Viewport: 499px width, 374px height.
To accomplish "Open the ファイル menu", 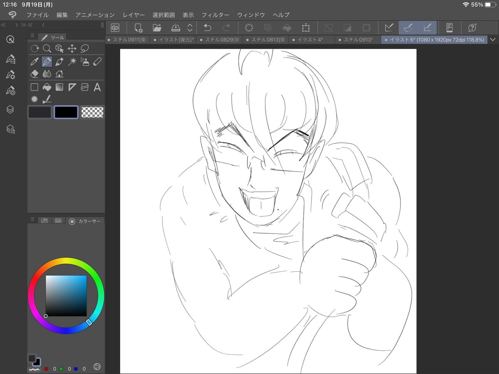I will (x=37, y=15).
